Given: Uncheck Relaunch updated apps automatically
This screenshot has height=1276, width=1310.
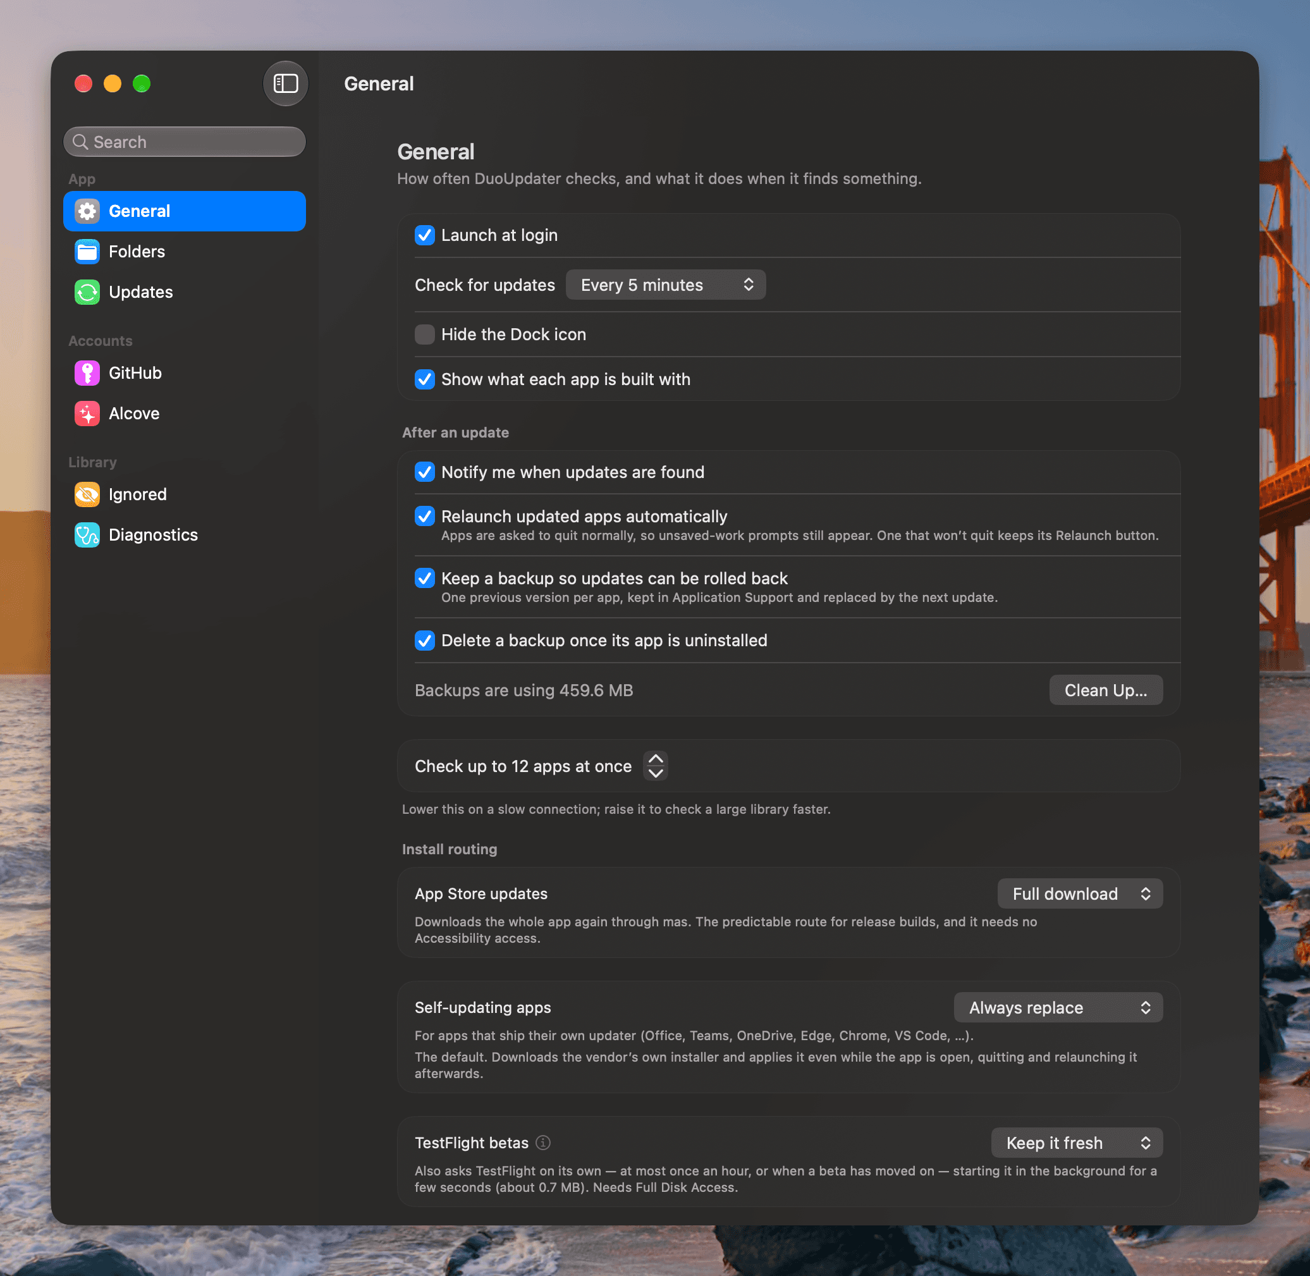Looking at the screenshot, I should pos(425,517).
